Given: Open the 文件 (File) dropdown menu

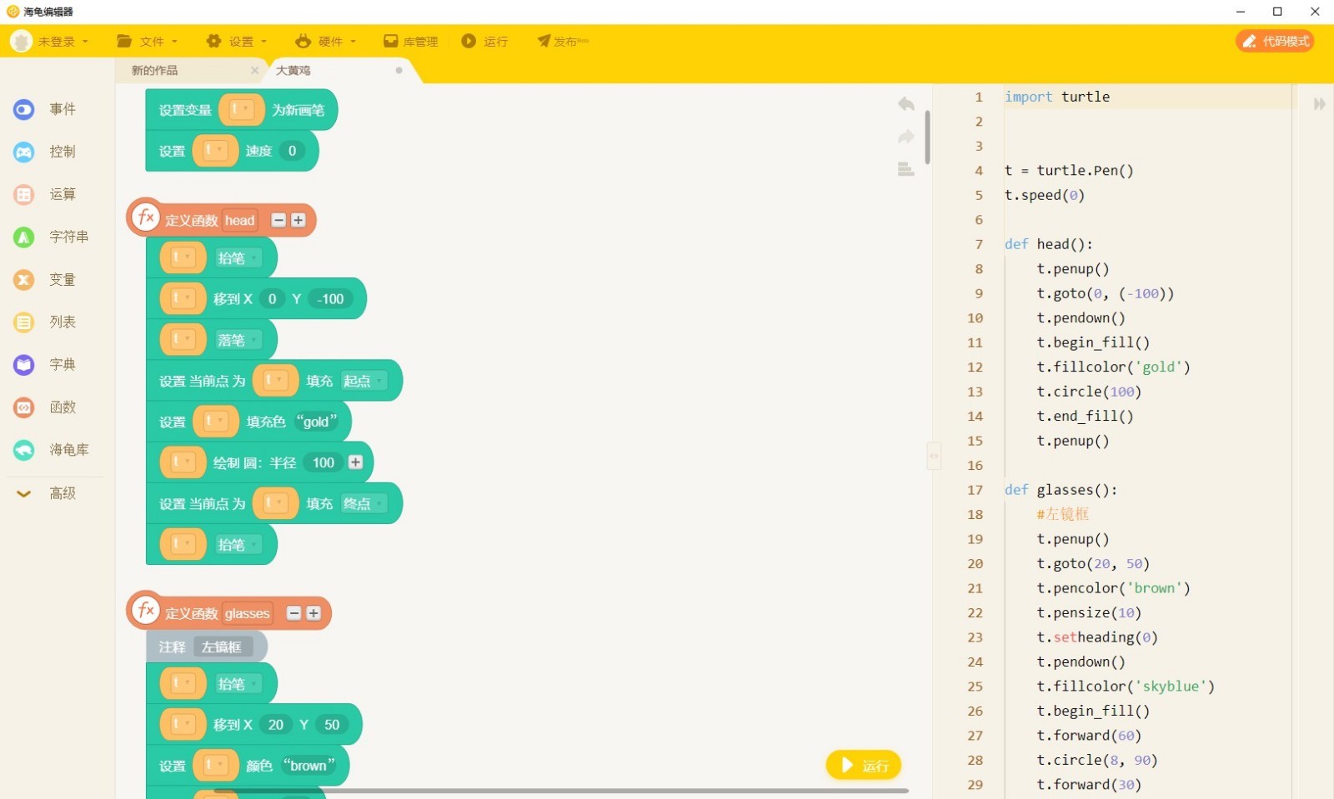Looking at the screenshot, I should pyautogui.click(x=148, y=41).
